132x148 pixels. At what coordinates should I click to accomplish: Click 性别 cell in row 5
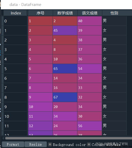(114, 69)
